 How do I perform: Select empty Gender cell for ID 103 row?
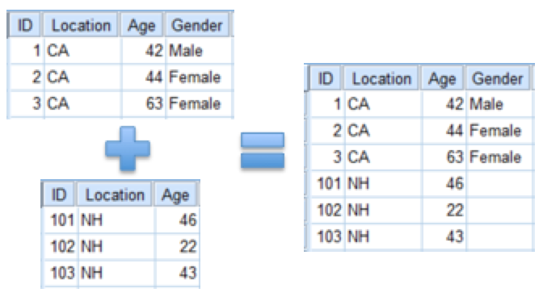(x=499, y=236)
